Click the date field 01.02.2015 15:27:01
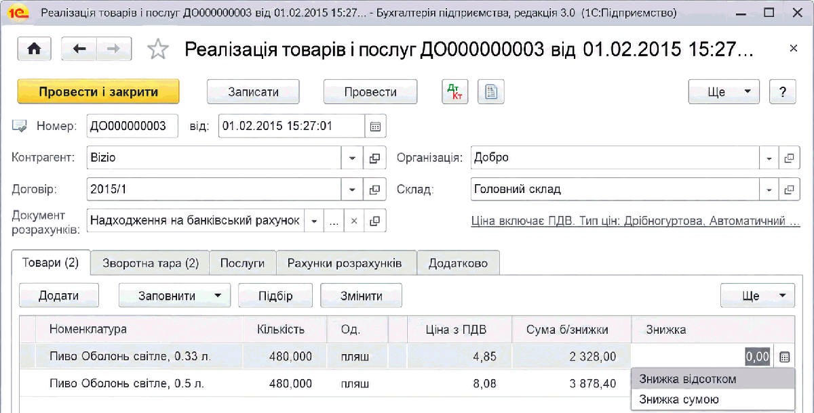Screen dimensions: 814x413 (292, 126)
